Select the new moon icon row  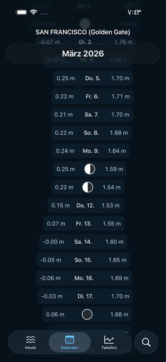point(87,315)
